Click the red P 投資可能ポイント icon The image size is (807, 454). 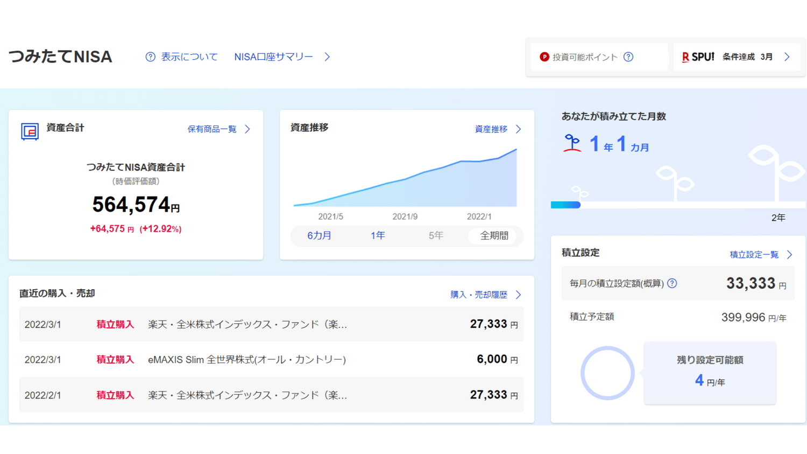[x=544, y=57]
